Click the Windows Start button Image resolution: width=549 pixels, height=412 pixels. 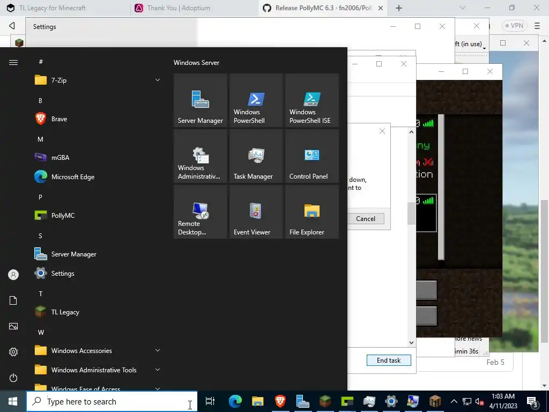pos(13,401)
